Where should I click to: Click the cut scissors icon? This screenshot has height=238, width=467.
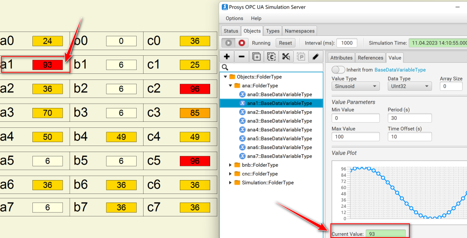(286, 57)
